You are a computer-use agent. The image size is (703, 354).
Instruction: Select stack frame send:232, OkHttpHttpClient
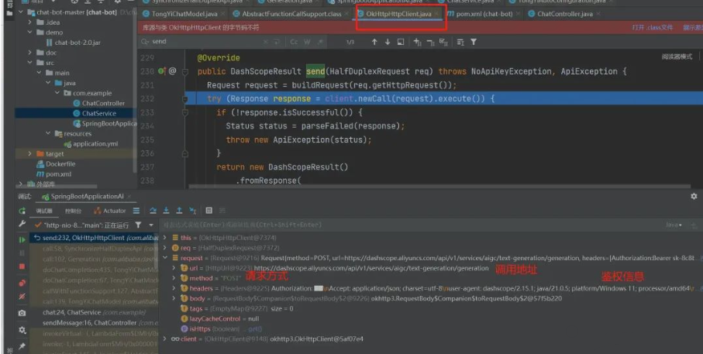[94, 238]
